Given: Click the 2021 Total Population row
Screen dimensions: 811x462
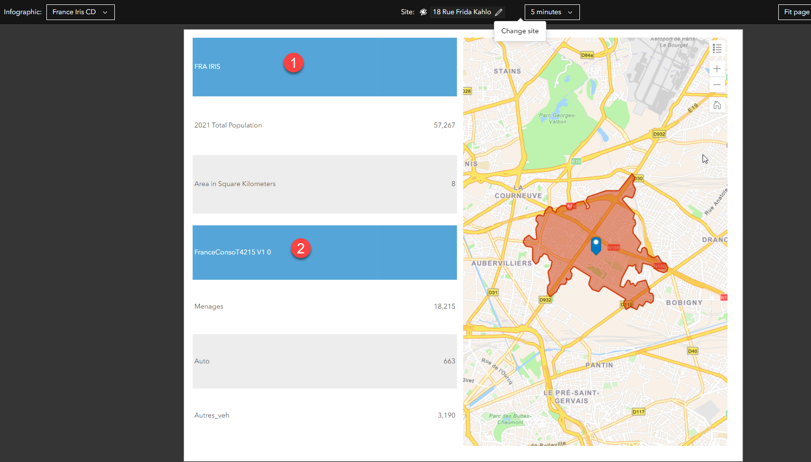Looking at the screenshot, I should (x=324, y=125).
